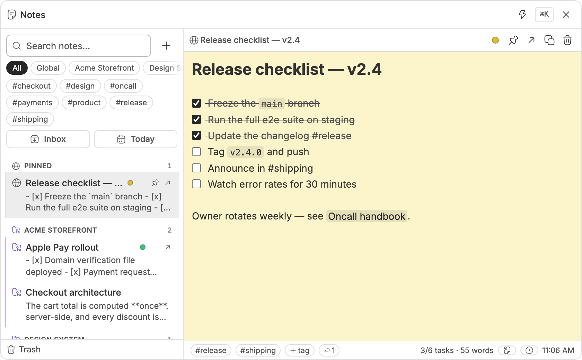The width and height of the screenshot is (582, 360).
Task: Click the PINNED globe icon
Action: [16, 166]
